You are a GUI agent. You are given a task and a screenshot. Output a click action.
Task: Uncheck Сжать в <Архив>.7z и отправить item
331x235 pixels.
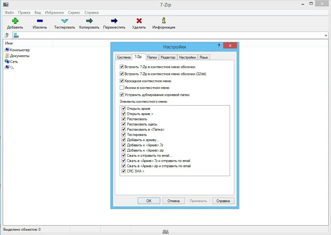point(124,160)
